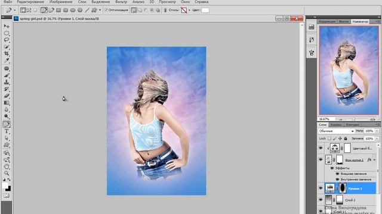Image resolution: width=382 pixels, height=214 pixels.
Task: Collapse the effects of 'Фон копия 2' layer
Action: [374, 160]
